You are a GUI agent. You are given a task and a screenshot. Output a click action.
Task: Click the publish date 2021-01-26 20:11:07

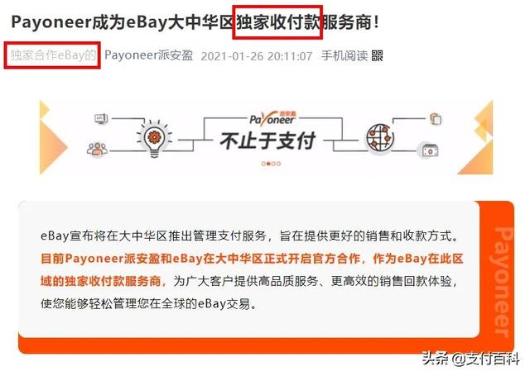click(x=257, y=56)
